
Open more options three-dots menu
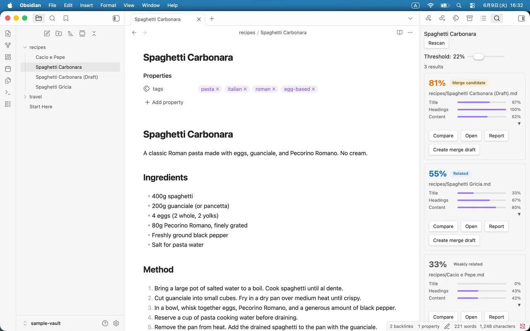point(410,32)
